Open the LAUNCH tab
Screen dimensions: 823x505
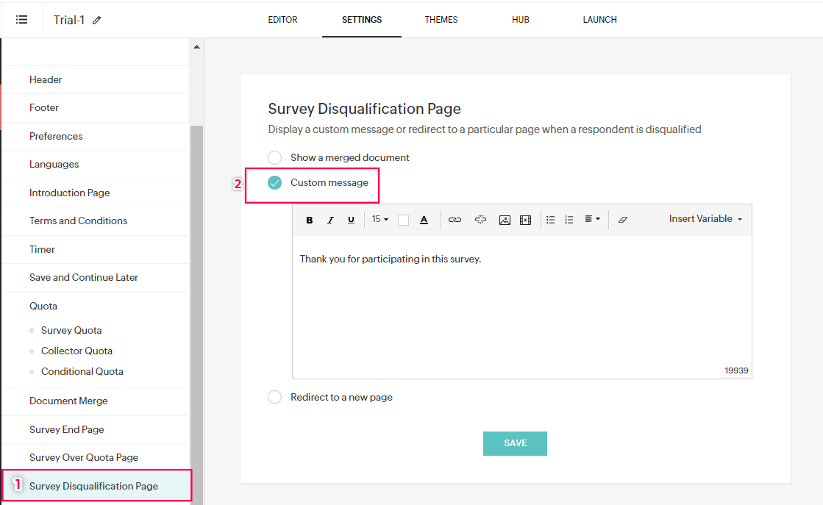(599, 20)
